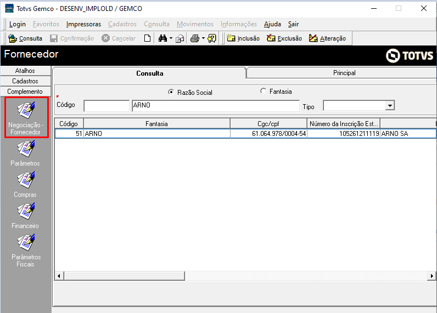
Task: Click the Sair menu item
Action: point(294,24)
